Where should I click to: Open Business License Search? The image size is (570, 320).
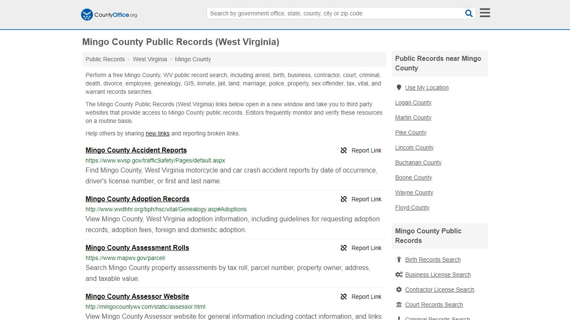point(438,275)
